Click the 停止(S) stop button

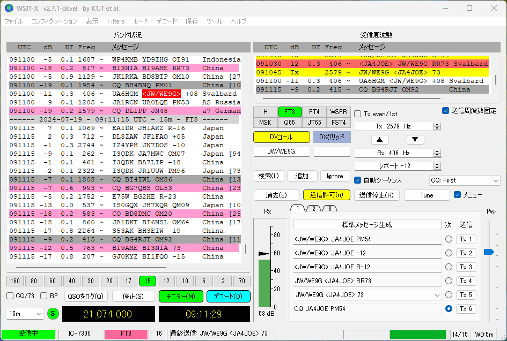tap(133, 296)
